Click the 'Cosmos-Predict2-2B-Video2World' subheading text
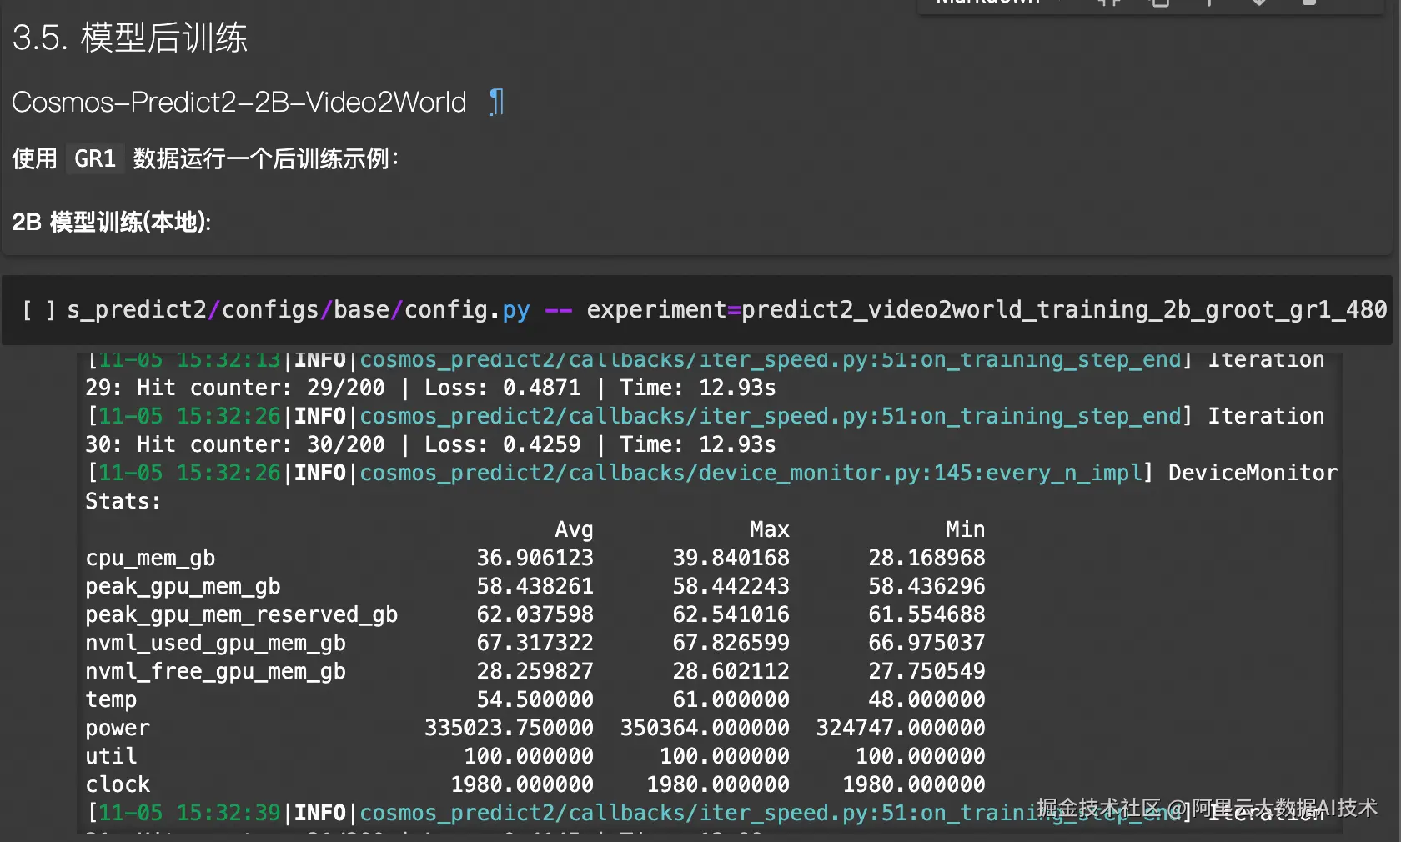 coord(239,103)
